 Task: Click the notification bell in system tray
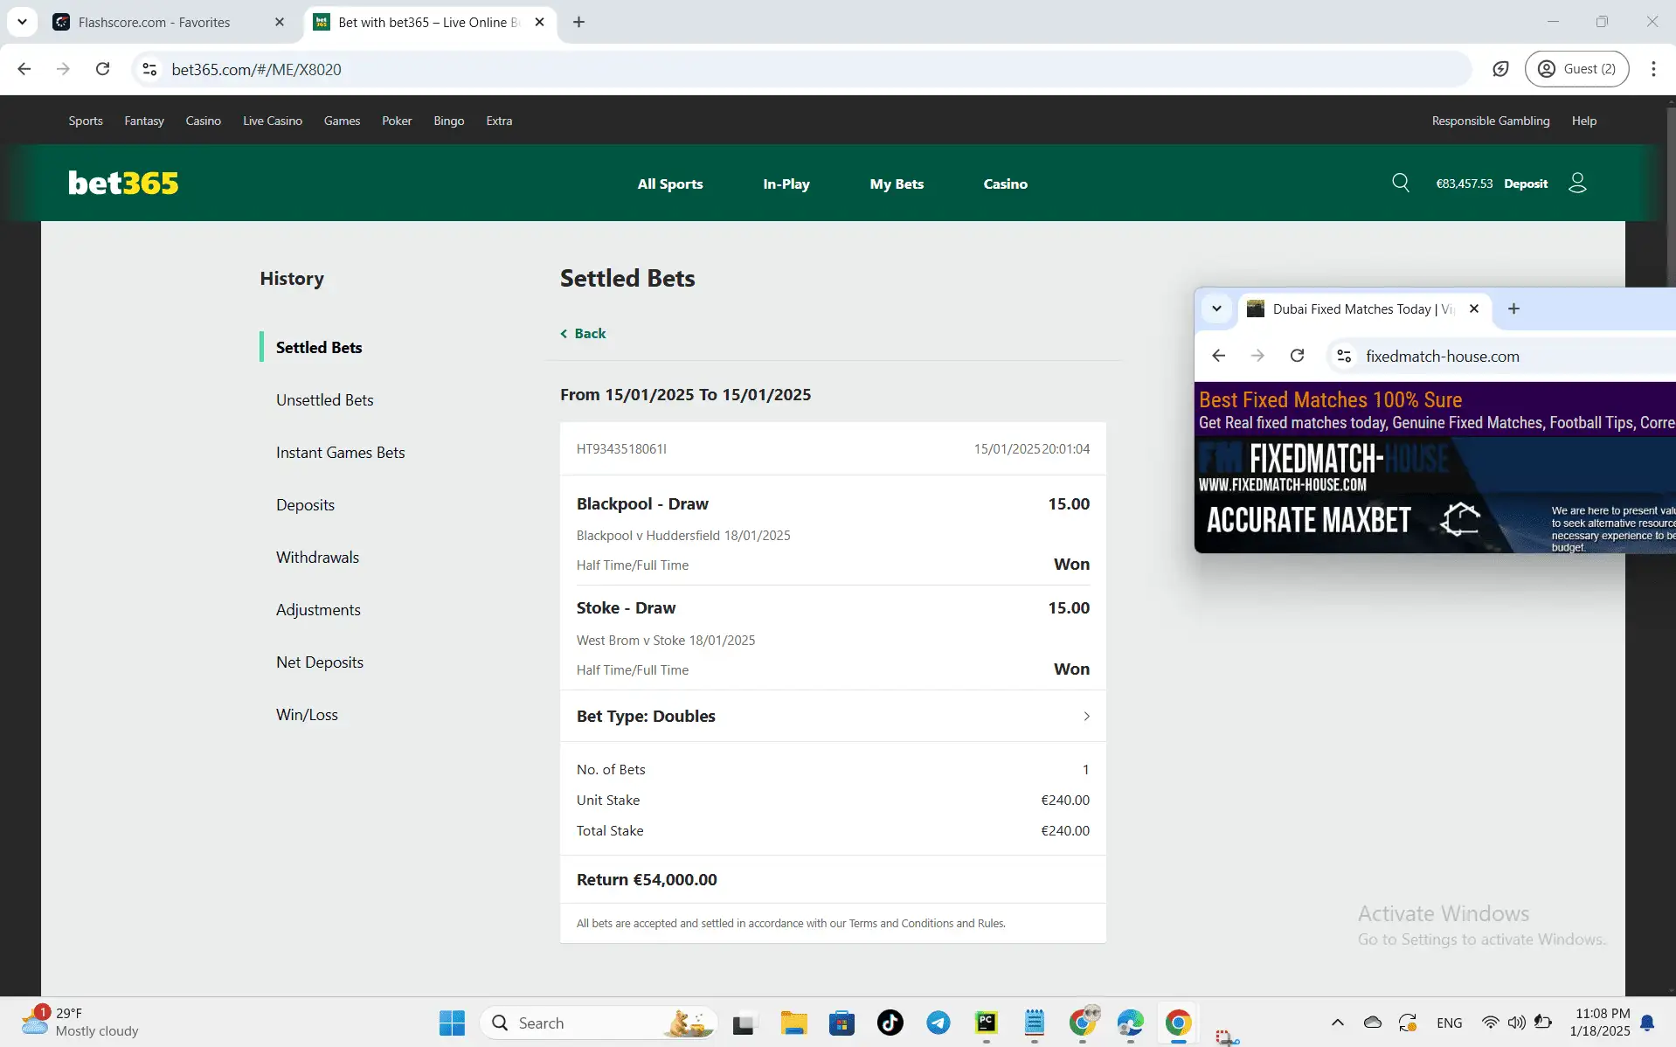click(x=1648, y=1022)
